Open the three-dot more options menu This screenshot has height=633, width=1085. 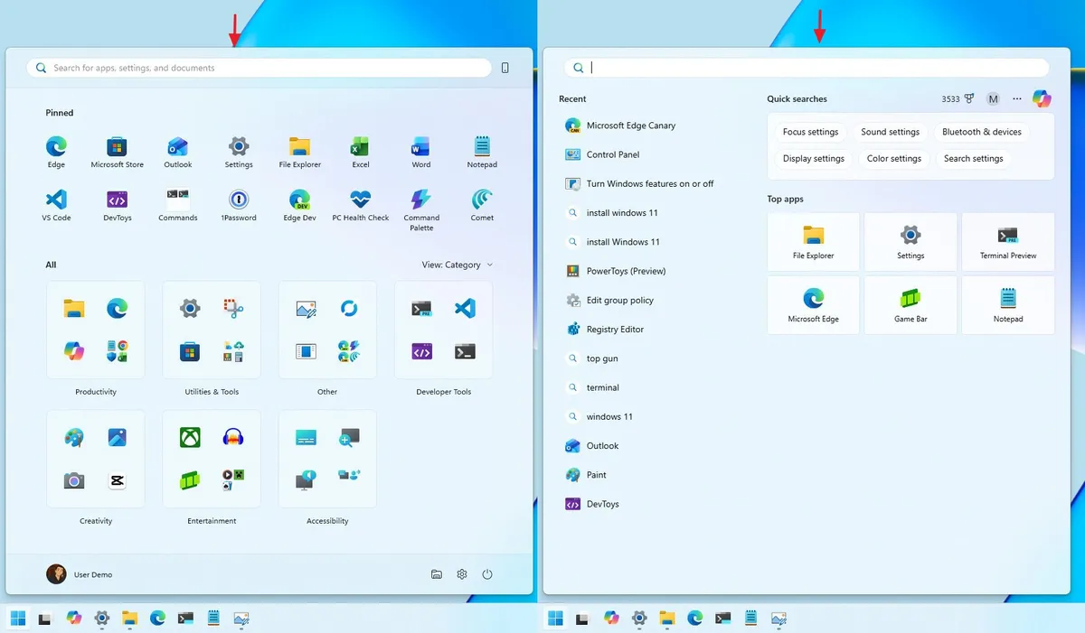click(1016, 98)
